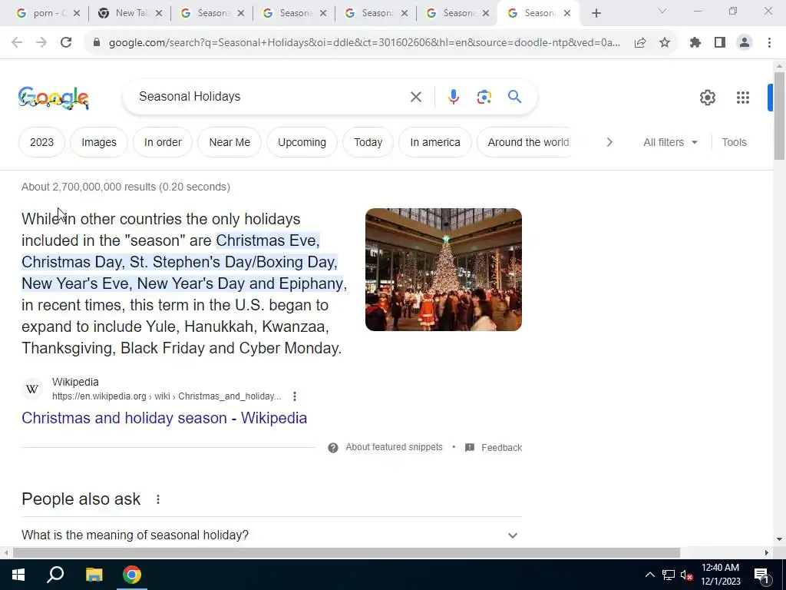The image size is (786, 590).
Task: Select the In america filter chip
Action: (435, 142)
